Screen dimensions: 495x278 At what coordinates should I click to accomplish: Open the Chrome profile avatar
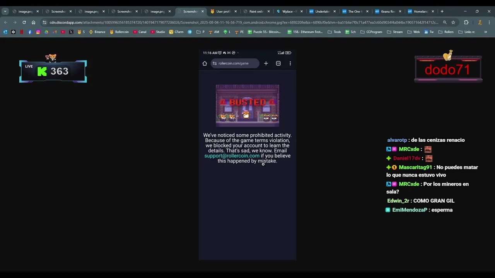(x=480, y=22)
